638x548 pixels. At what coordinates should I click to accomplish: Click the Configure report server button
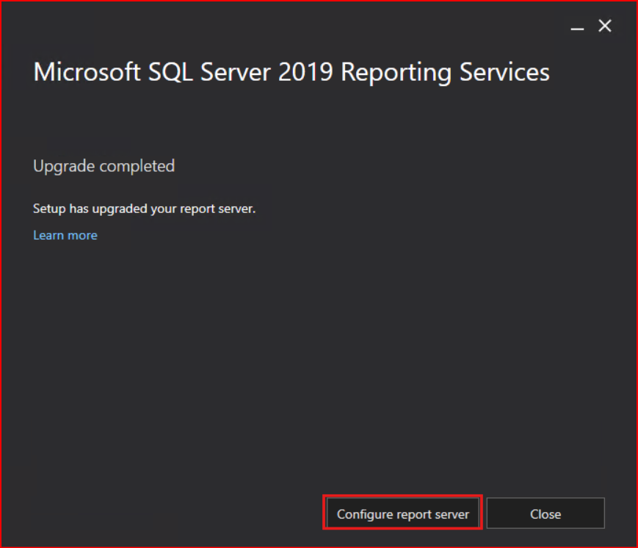click(x=402, y=513)
